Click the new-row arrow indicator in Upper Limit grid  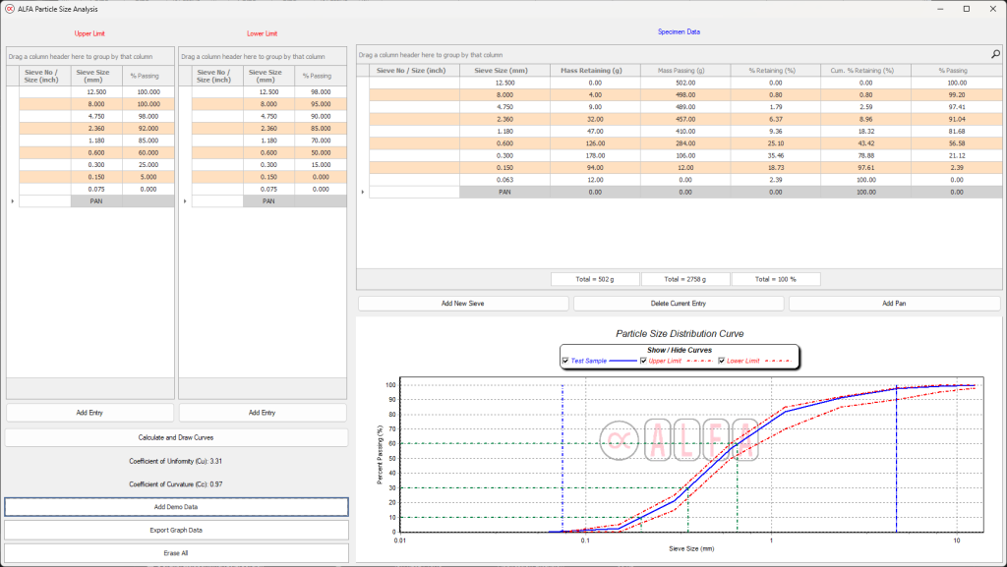coord(12,200)
